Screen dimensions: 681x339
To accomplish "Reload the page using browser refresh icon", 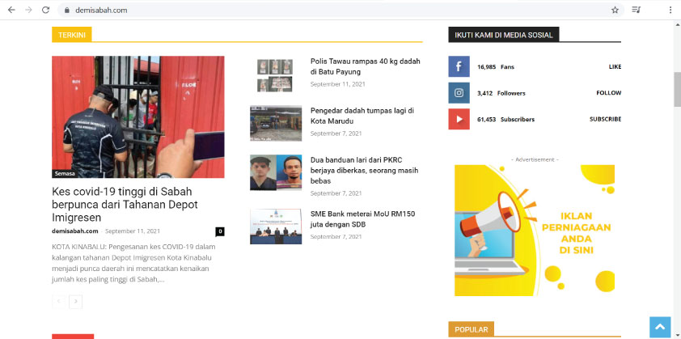I will pos(45,10).
